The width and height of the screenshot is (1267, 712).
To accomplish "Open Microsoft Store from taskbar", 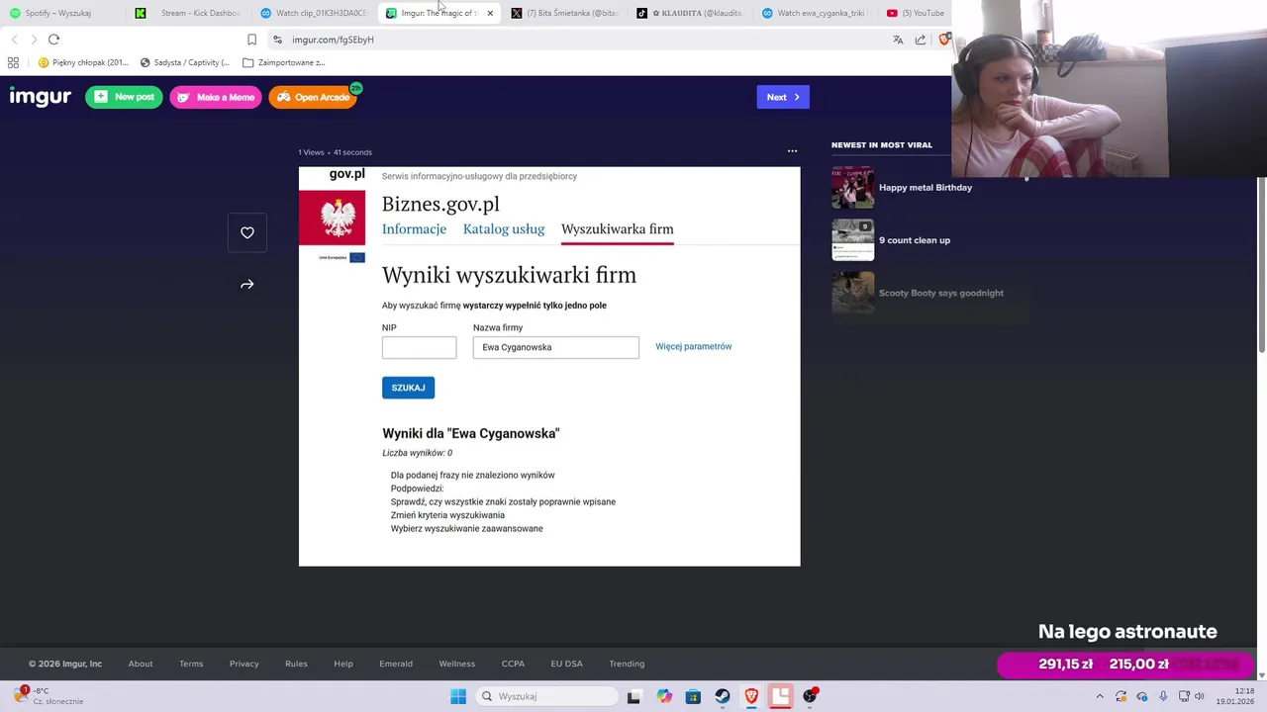I will coord(693,696).
